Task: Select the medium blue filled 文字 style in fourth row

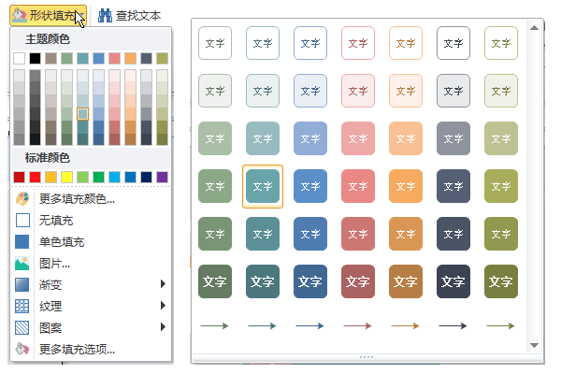Action: point(310,186)
